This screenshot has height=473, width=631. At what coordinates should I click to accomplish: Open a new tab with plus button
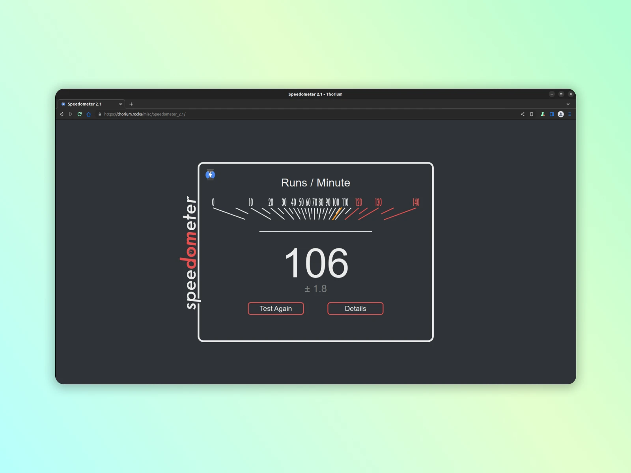[x=131, y=104]
